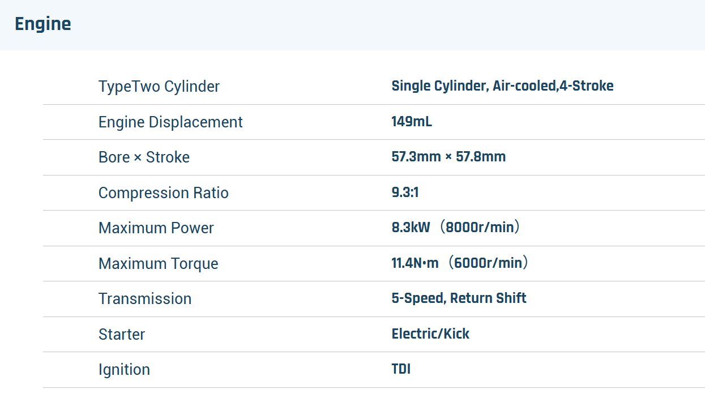
Task: Select the Electric/Kick starter value
Action: (x=430, y=334)
